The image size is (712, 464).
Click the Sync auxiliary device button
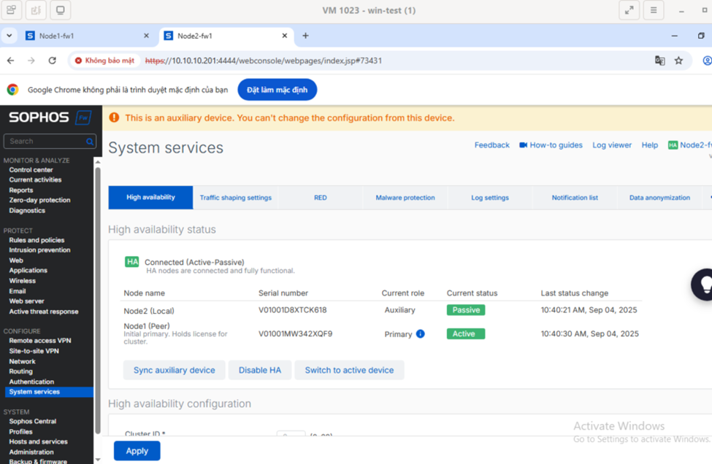coord(174,370)
